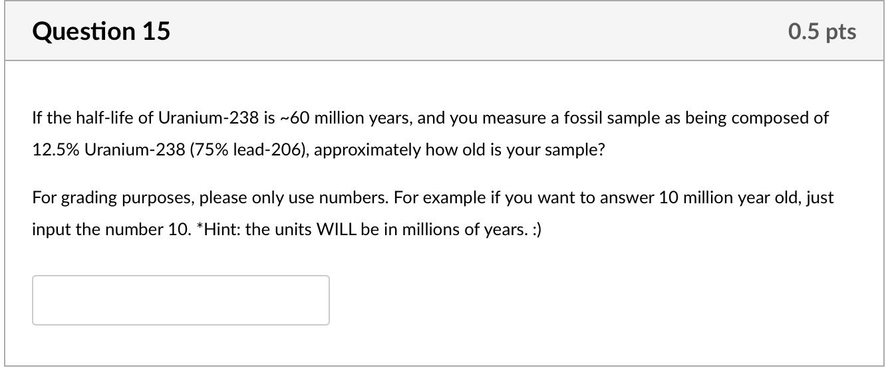Image resolution: width=886 pixels, height=374 pixels.
Task: Click the answer input field
Action: click(x=180, y=300)
